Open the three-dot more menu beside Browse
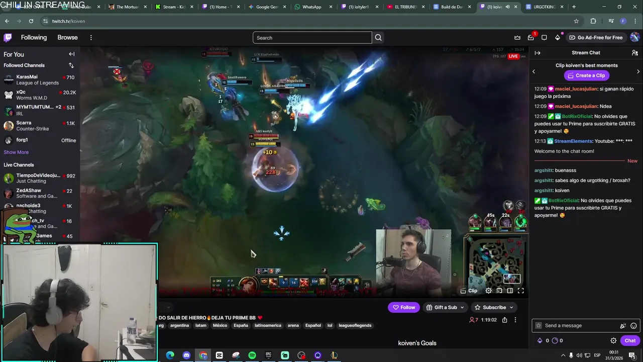 tap(91, 38)
